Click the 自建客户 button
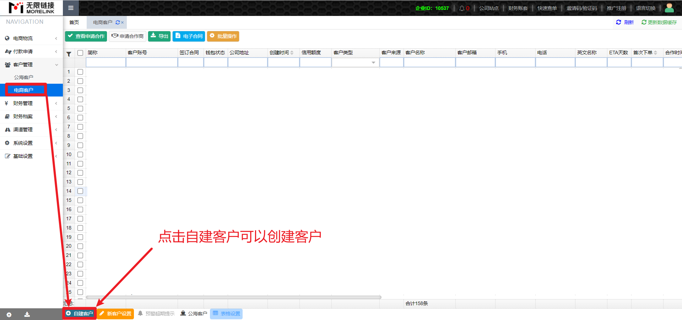This screenshot has width=682, height=320. (80, 314)
